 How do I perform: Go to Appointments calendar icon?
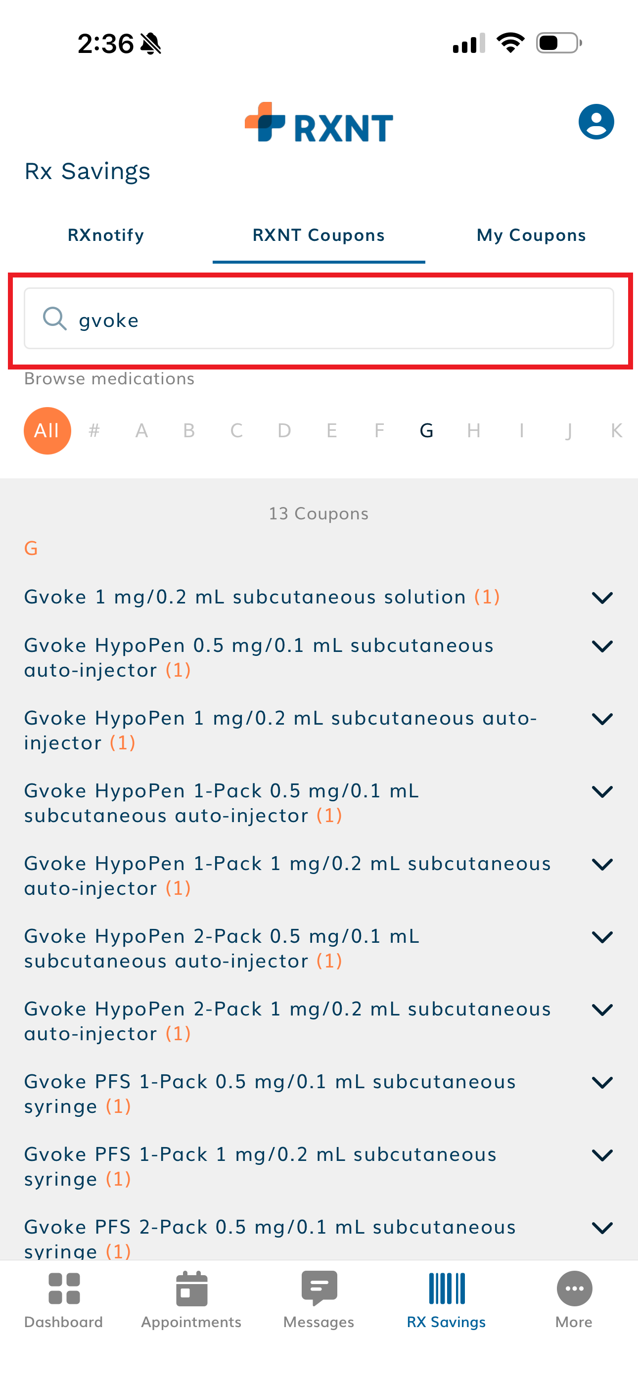(x=191, y=1288)
